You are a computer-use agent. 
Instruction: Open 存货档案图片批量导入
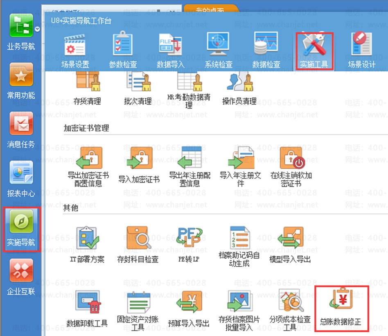click(239, 311)
